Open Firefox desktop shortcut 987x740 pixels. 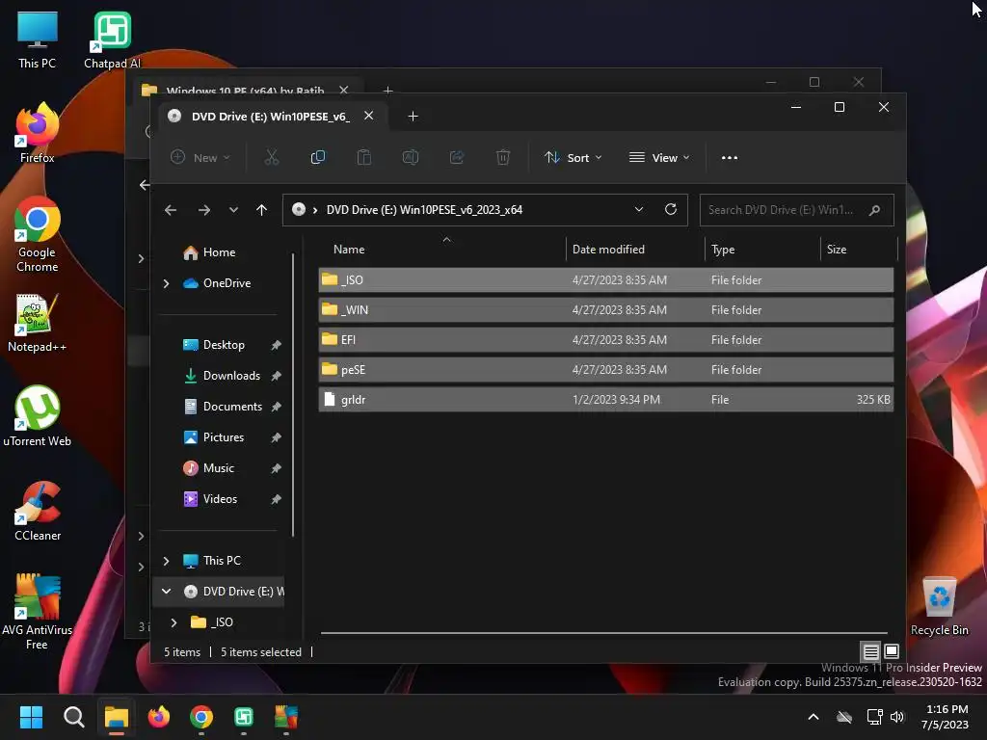pos(38,133)
